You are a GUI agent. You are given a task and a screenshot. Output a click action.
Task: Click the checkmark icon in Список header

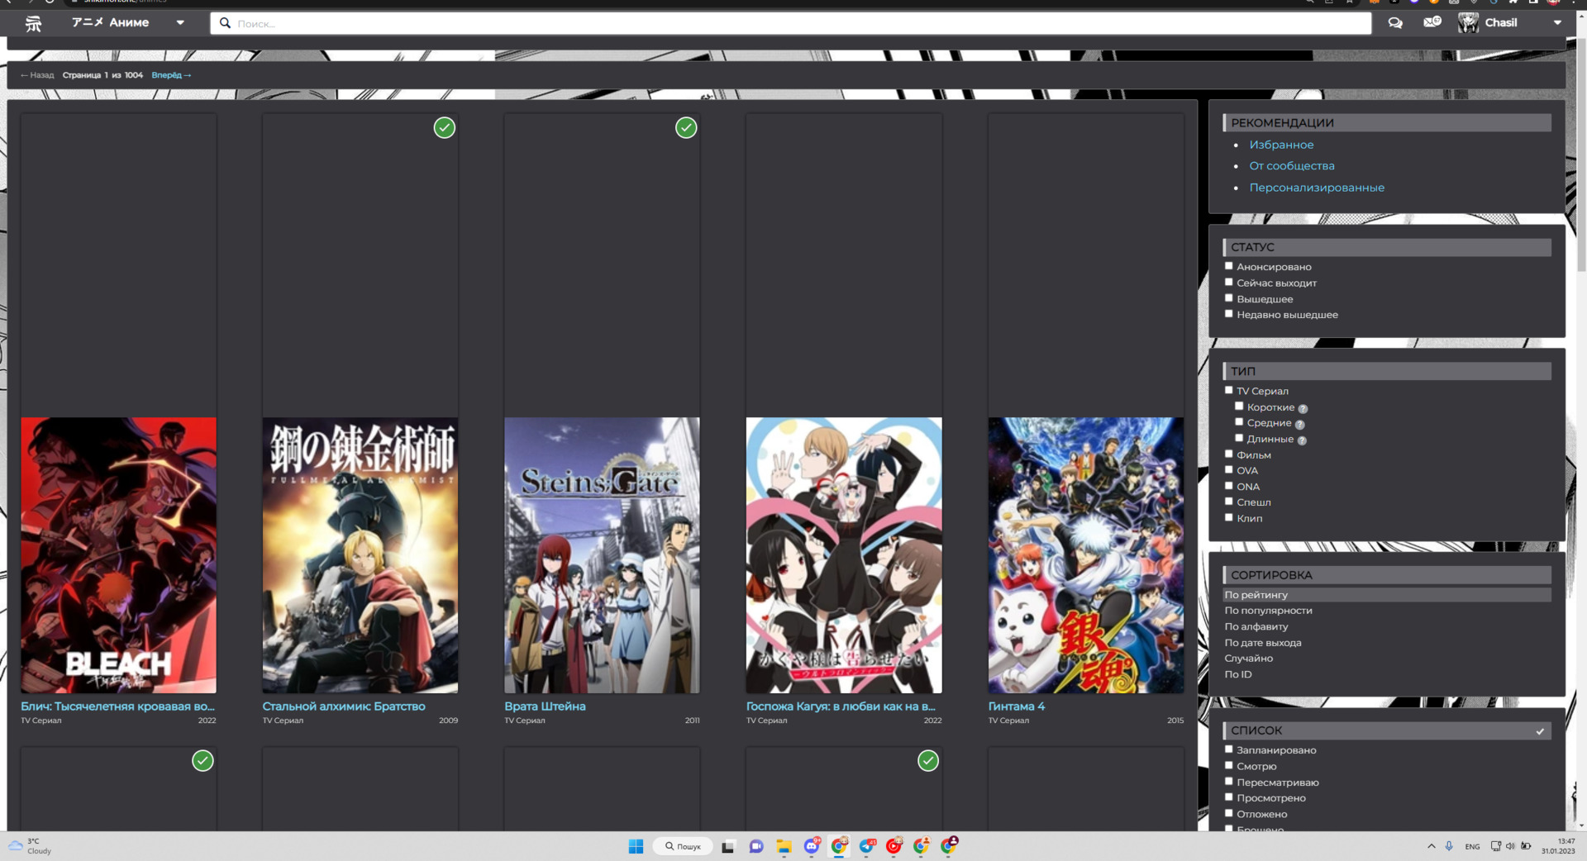tap(1540, 731)
